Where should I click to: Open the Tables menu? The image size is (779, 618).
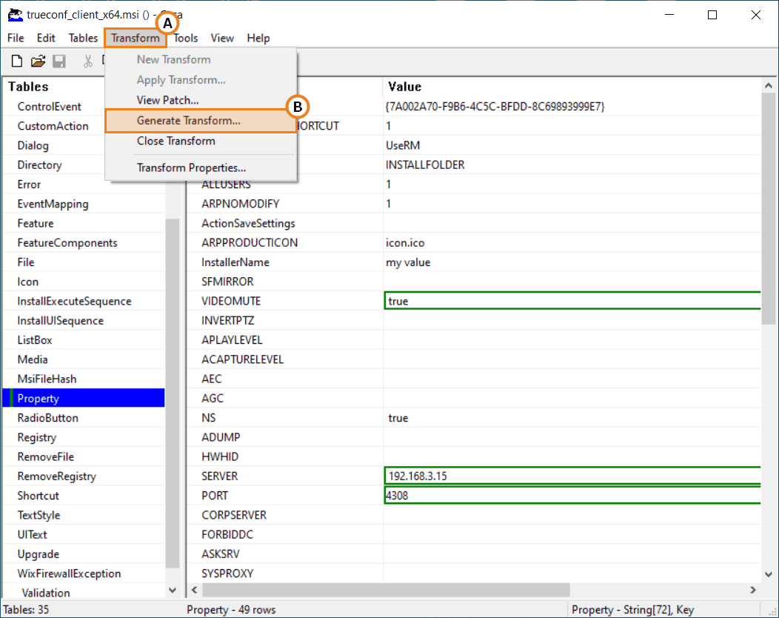point(83,38)
